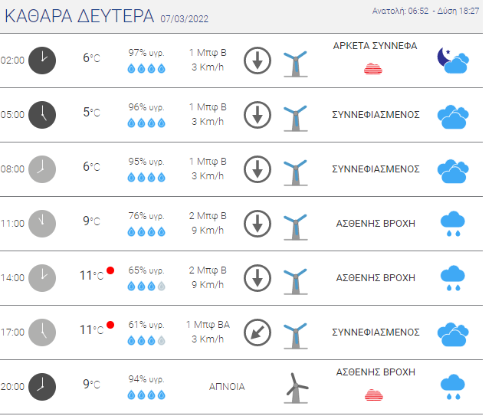Viewport: 492px width, 416px height.
Task: Click the 02:00 dark clock icon
Action: [42, 61]
